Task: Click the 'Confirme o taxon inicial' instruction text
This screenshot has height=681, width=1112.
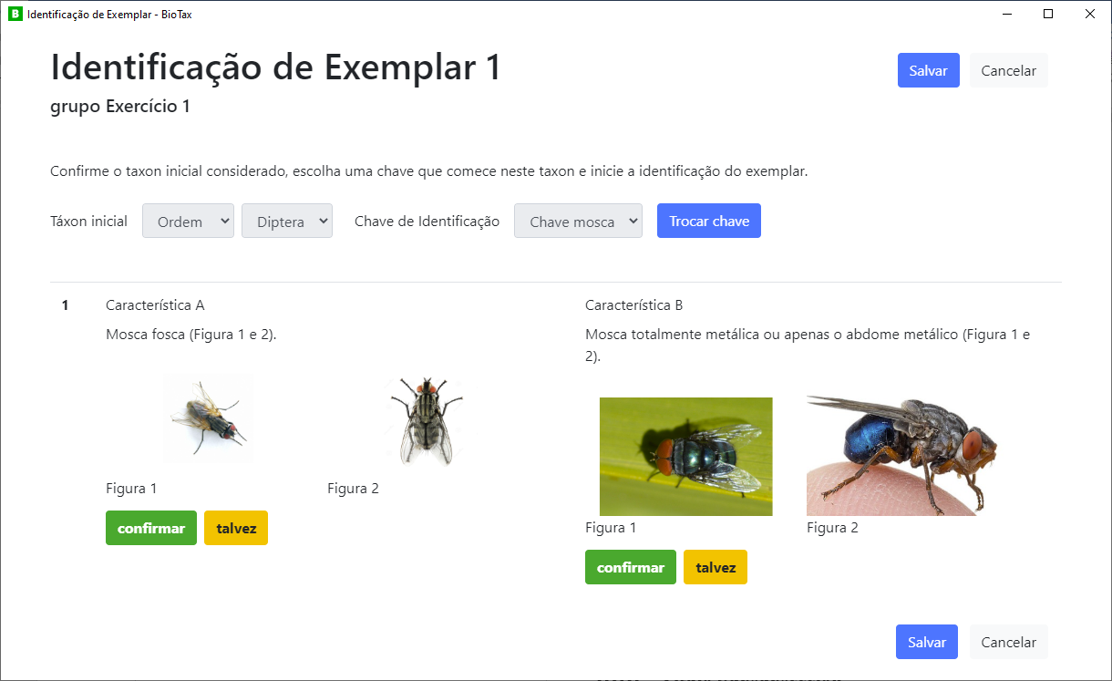Action: tap(429, 171)
